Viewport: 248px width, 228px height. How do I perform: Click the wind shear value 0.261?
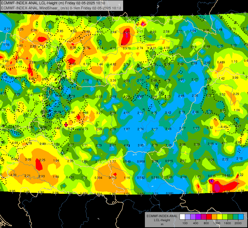coord(155,178)
